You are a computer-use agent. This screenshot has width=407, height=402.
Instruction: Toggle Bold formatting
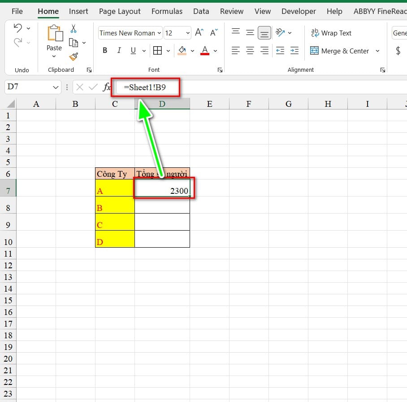coord(105,51)
